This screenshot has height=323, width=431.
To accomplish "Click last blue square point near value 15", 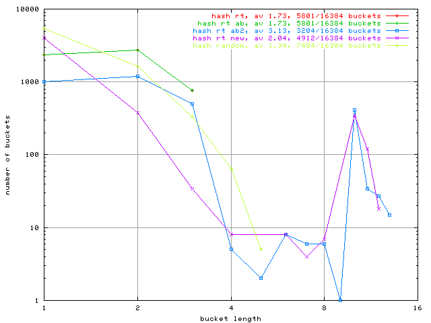I will click(x=389, y=215).
